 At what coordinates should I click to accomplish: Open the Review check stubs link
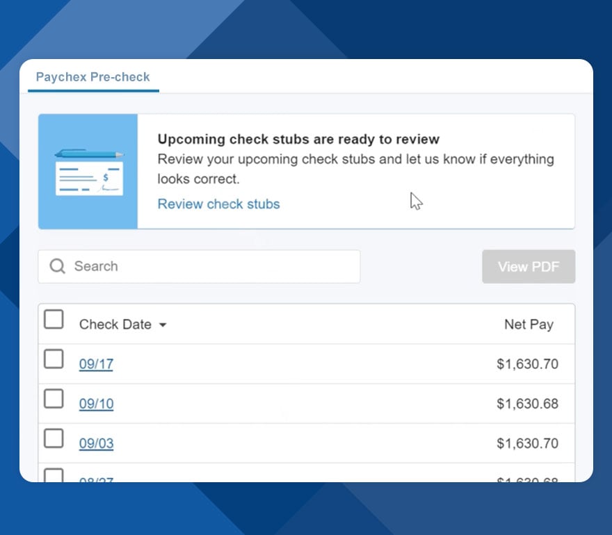(x=218, y=204)
